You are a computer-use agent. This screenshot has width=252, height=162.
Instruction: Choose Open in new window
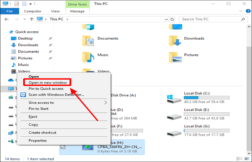click(x=48, y=82)
